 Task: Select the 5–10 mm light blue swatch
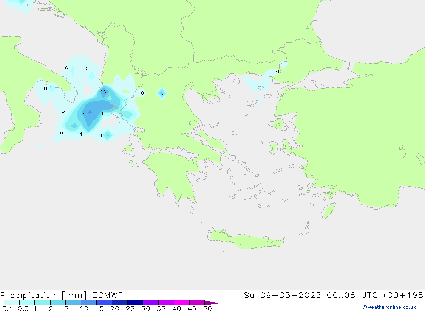coord(74,303)
